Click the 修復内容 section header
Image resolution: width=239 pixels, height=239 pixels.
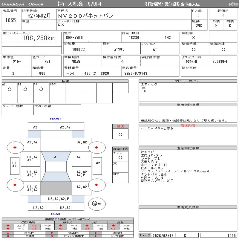(188, 125)
